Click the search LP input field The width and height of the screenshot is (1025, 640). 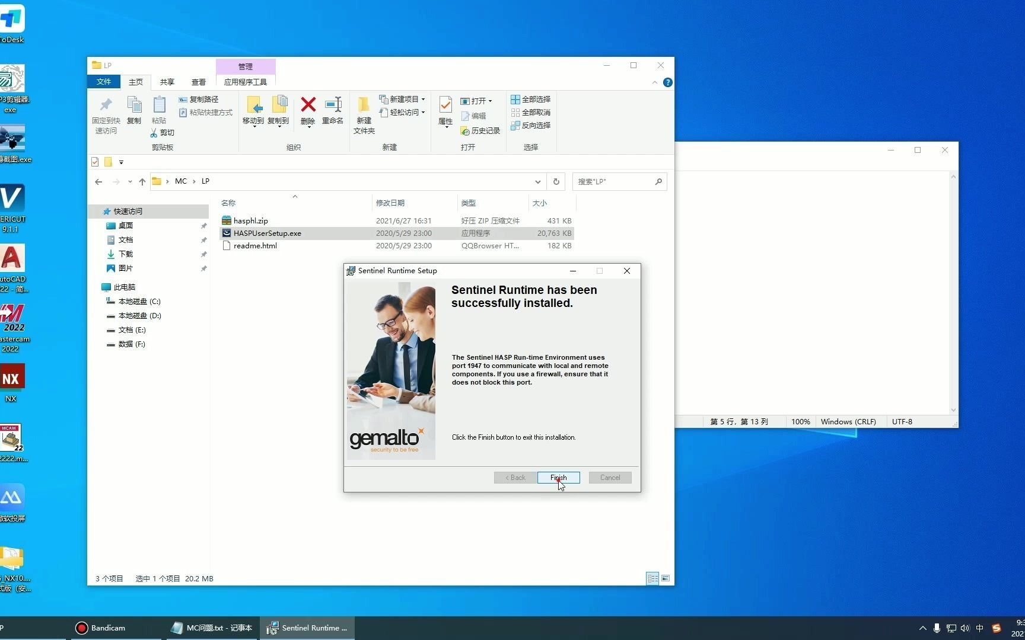(619, 182)
